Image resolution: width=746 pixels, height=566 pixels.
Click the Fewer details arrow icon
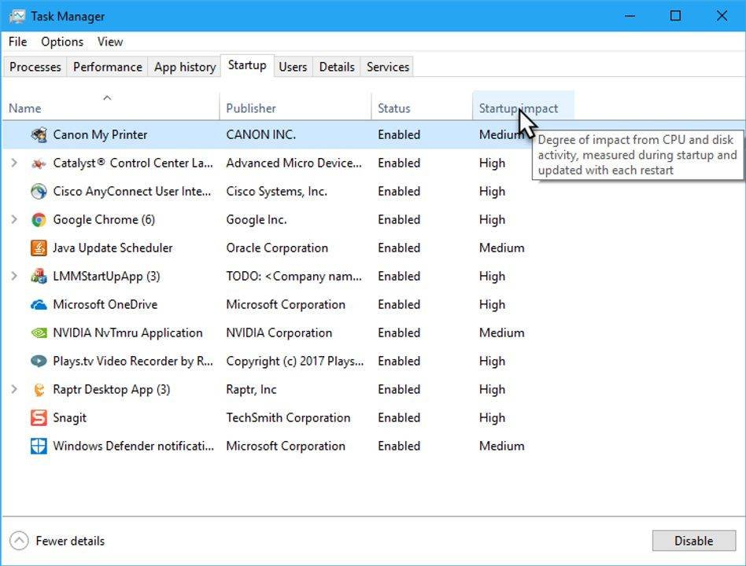coord(19,540)
